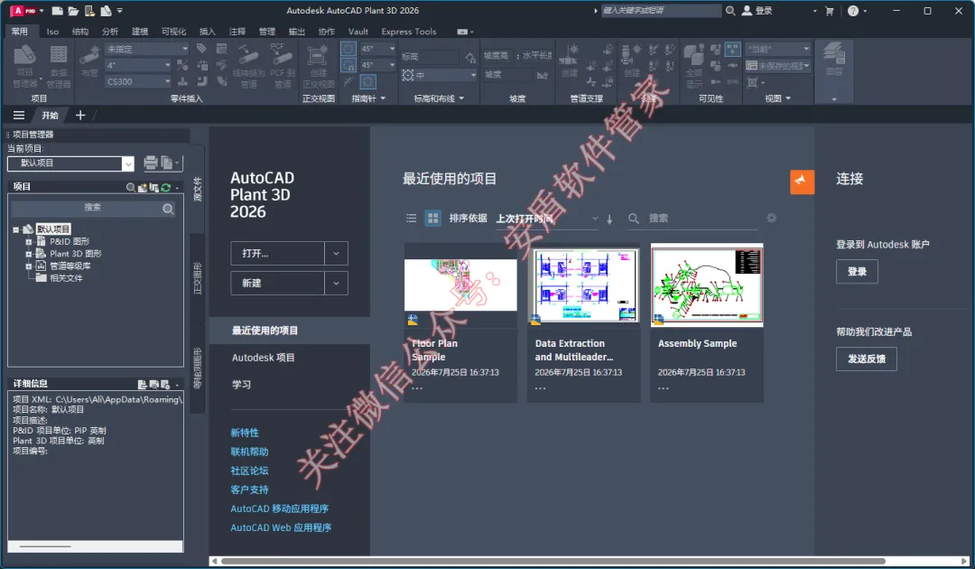The width and height of the screenshot is (975, 569).
Task: Click the printer icon in project manager
Action: [x=151, y=163]
